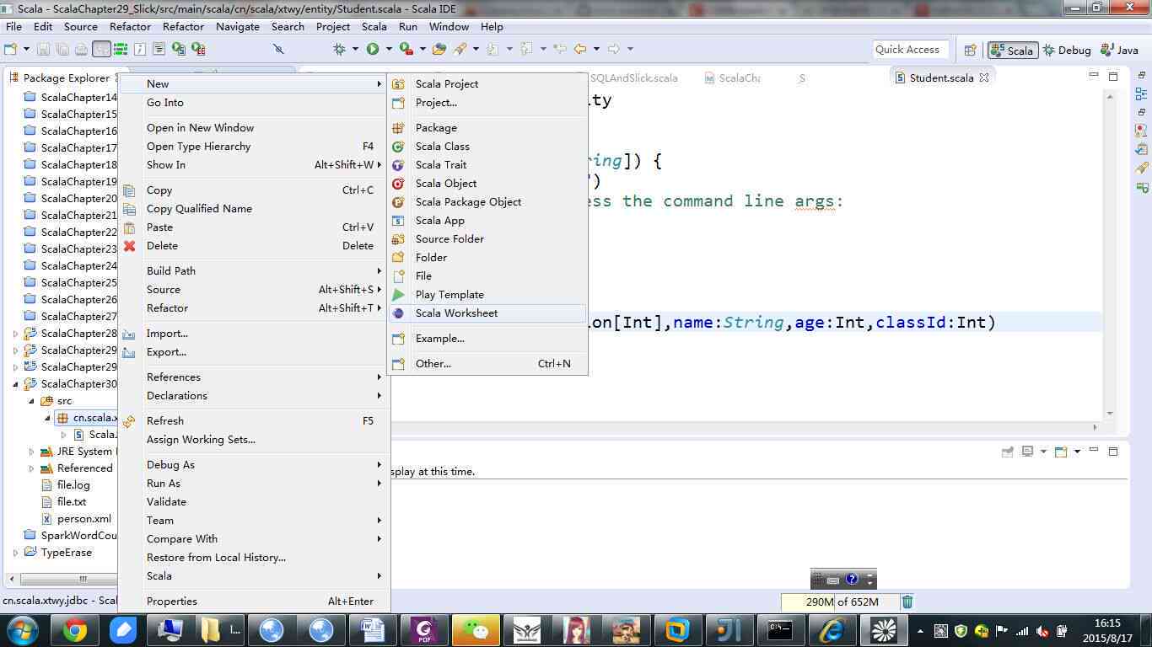1152x647 pixels.
Task: Open the Run dropdown arrow
Action: [389, 50]
